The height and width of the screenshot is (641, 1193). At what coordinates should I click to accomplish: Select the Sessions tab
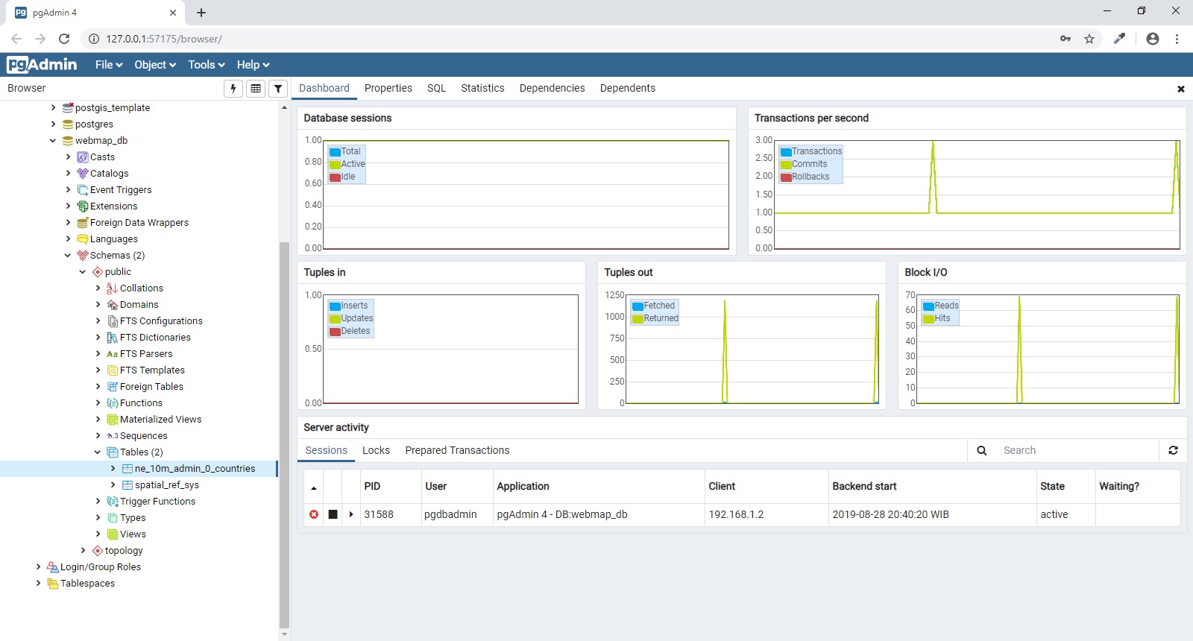[327, 450]
